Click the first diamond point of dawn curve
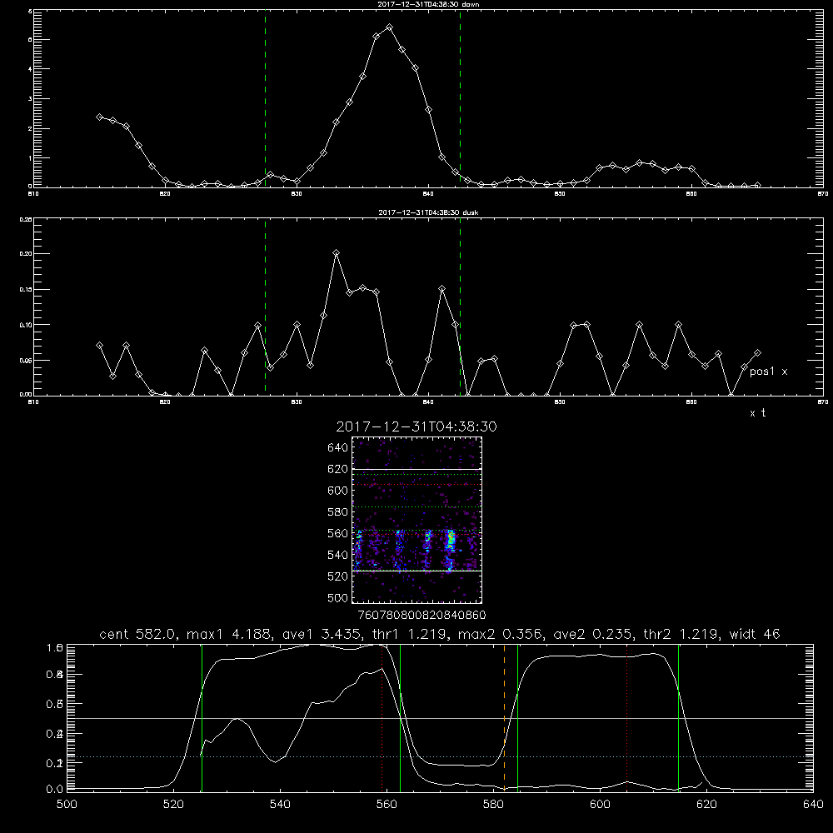Image resolution: width=833 pixels, height=833 pixels. (99, 117)
